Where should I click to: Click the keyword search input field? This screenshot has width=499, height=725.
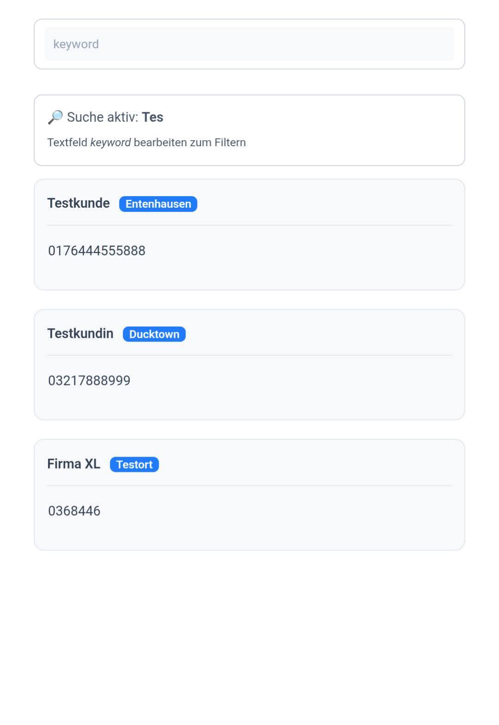[249, 44]
